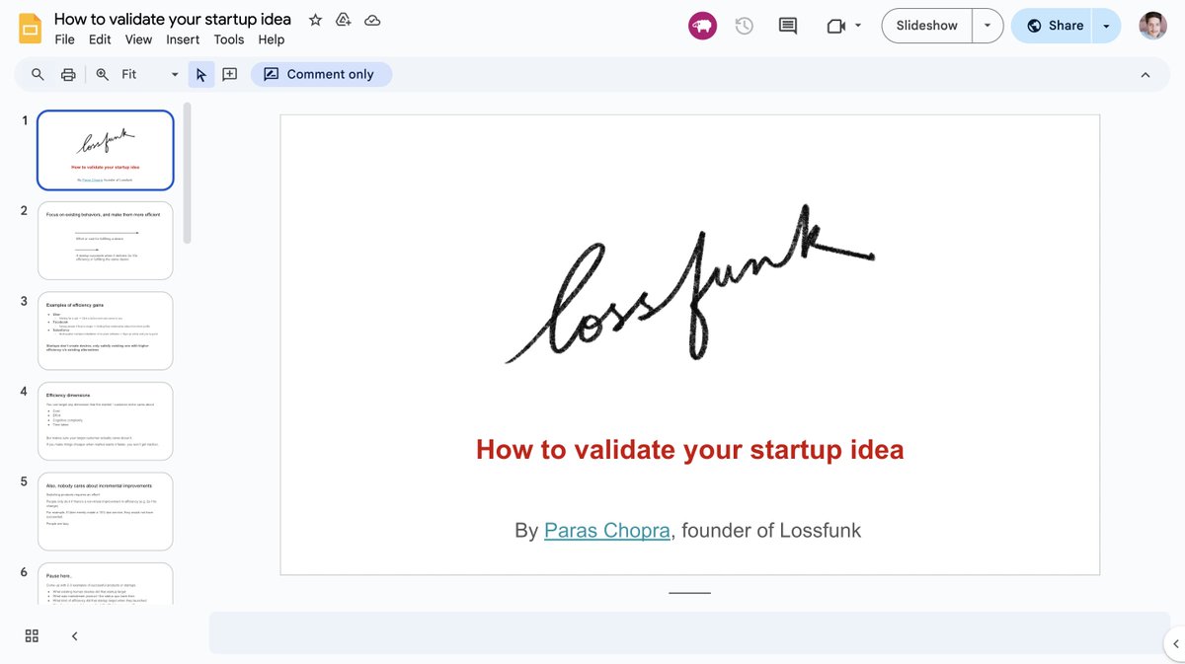This screenshot has width=1185, height=664.
Task: Select slide 5 thumbnail about incremental improvements
Action: point(106,511)
